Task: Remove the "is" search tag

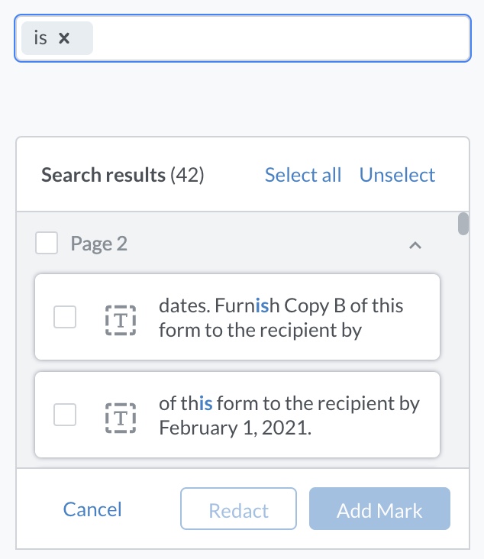Action: tap(64, 37)
